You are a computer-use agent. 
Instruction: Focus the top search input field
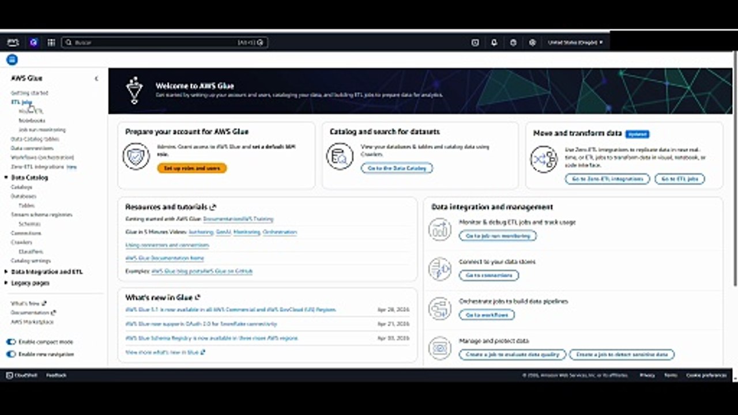pyautogui.click(x=164, y=42)
